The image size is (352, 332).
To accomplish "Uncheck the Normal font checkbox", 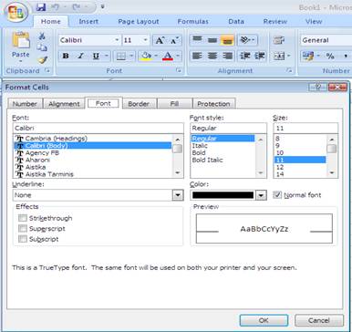I will pyautogui.click(x=277, y=195).
